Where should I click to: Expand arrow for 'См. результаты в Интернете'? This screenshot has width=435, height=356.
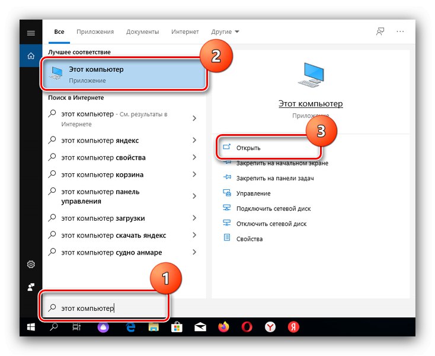[x=194, y=118]
